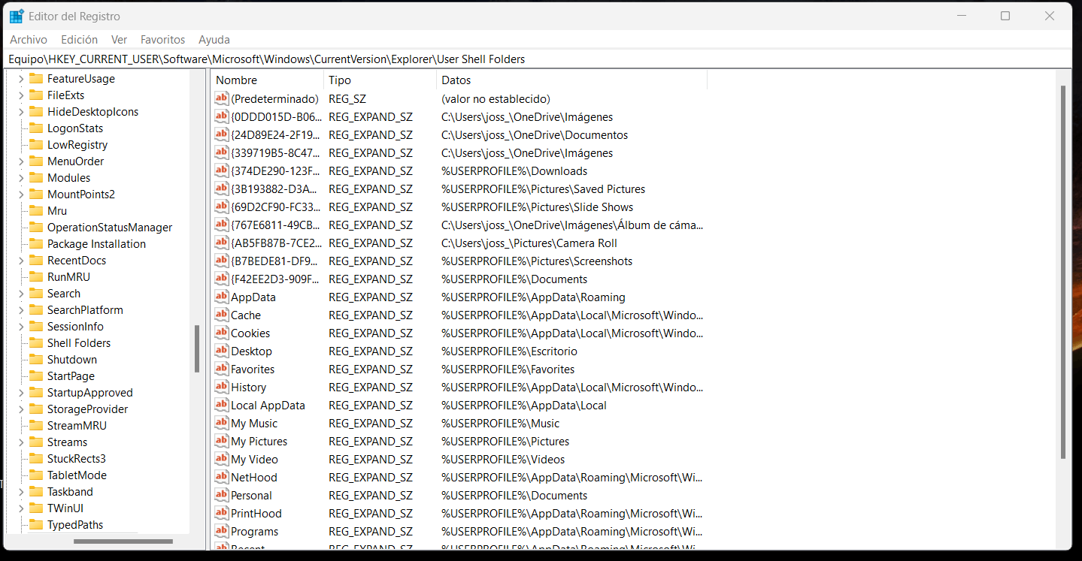Select the Shell Folders key
This screenshot has width=1082, height=561.
click(x=79, y=342)
